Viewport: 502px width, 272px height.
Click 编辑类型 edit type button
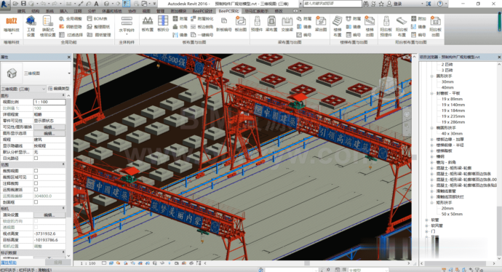59,89
